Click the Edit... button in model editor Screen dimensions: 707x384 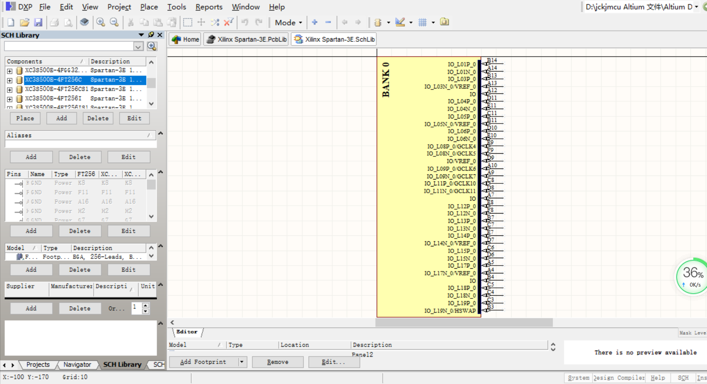(x=334, y=362)
